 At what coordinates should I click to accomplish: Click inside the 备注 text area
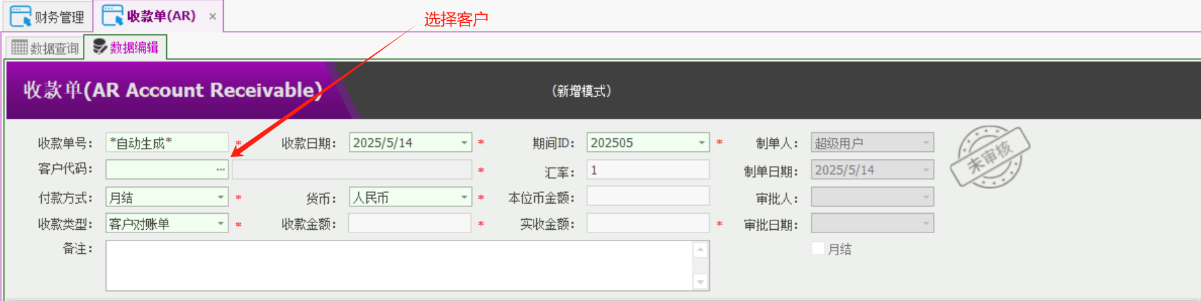tap(399, 265)
